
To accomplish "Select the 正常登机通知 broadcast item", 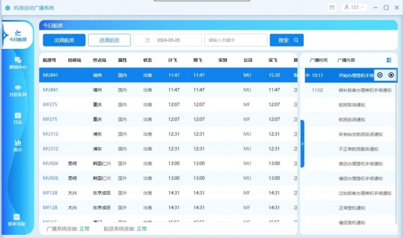I will (x=352, y=208).
